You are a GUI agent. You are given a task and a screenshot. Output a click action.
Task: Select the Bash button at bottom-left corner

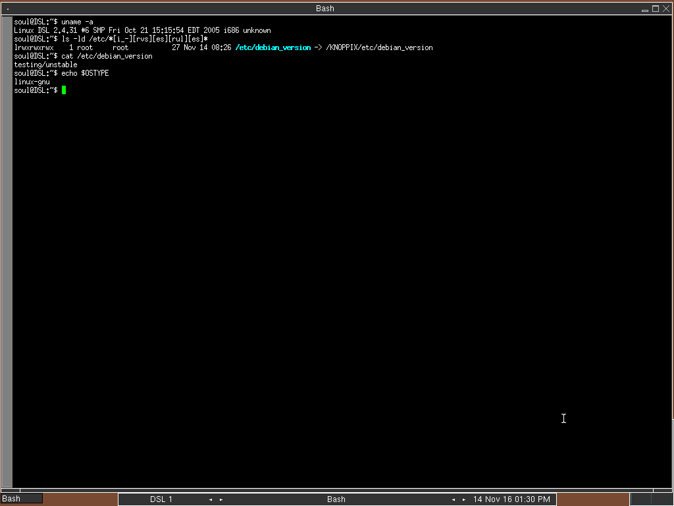(x=22, y=498)
